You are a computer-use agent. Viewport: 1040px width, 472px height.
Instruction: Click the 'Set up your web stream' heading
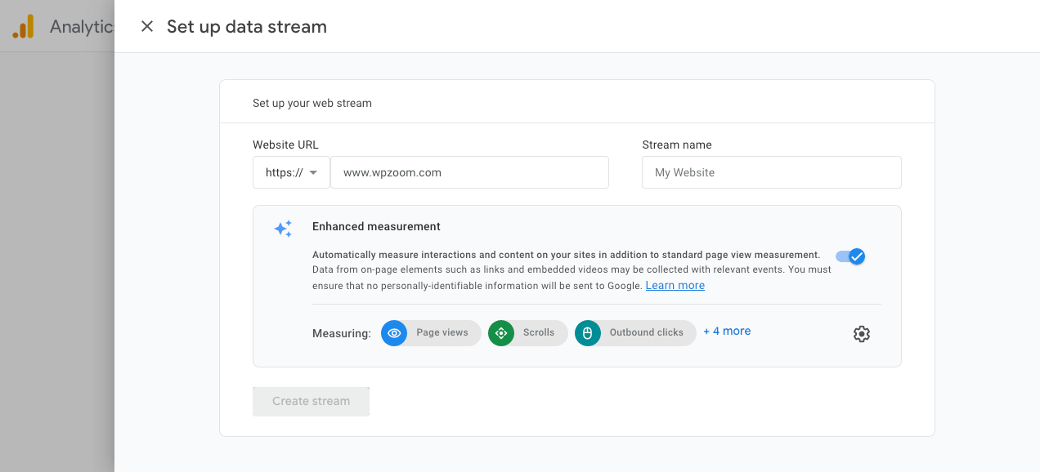312,103
